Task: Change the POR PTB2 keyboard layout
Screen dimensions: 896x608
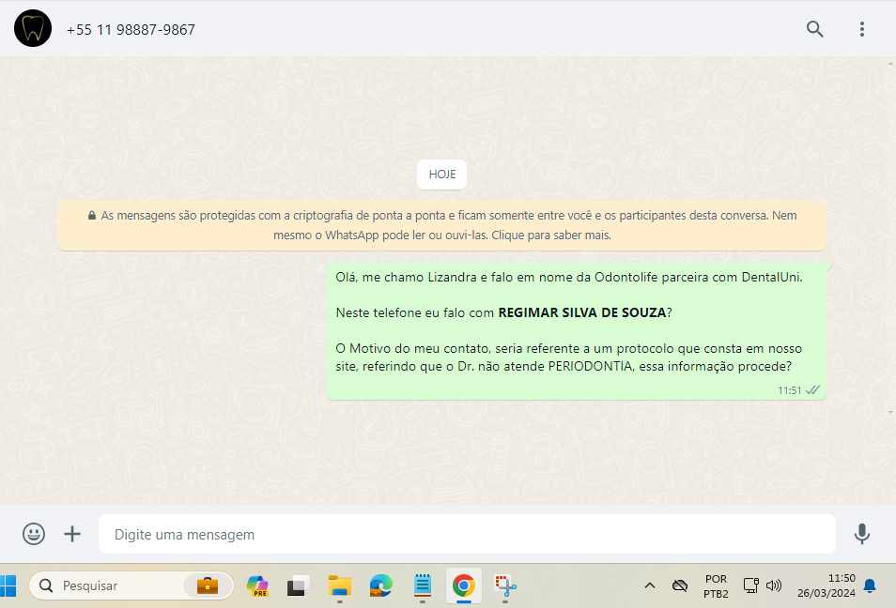Action: coord(716,586)
